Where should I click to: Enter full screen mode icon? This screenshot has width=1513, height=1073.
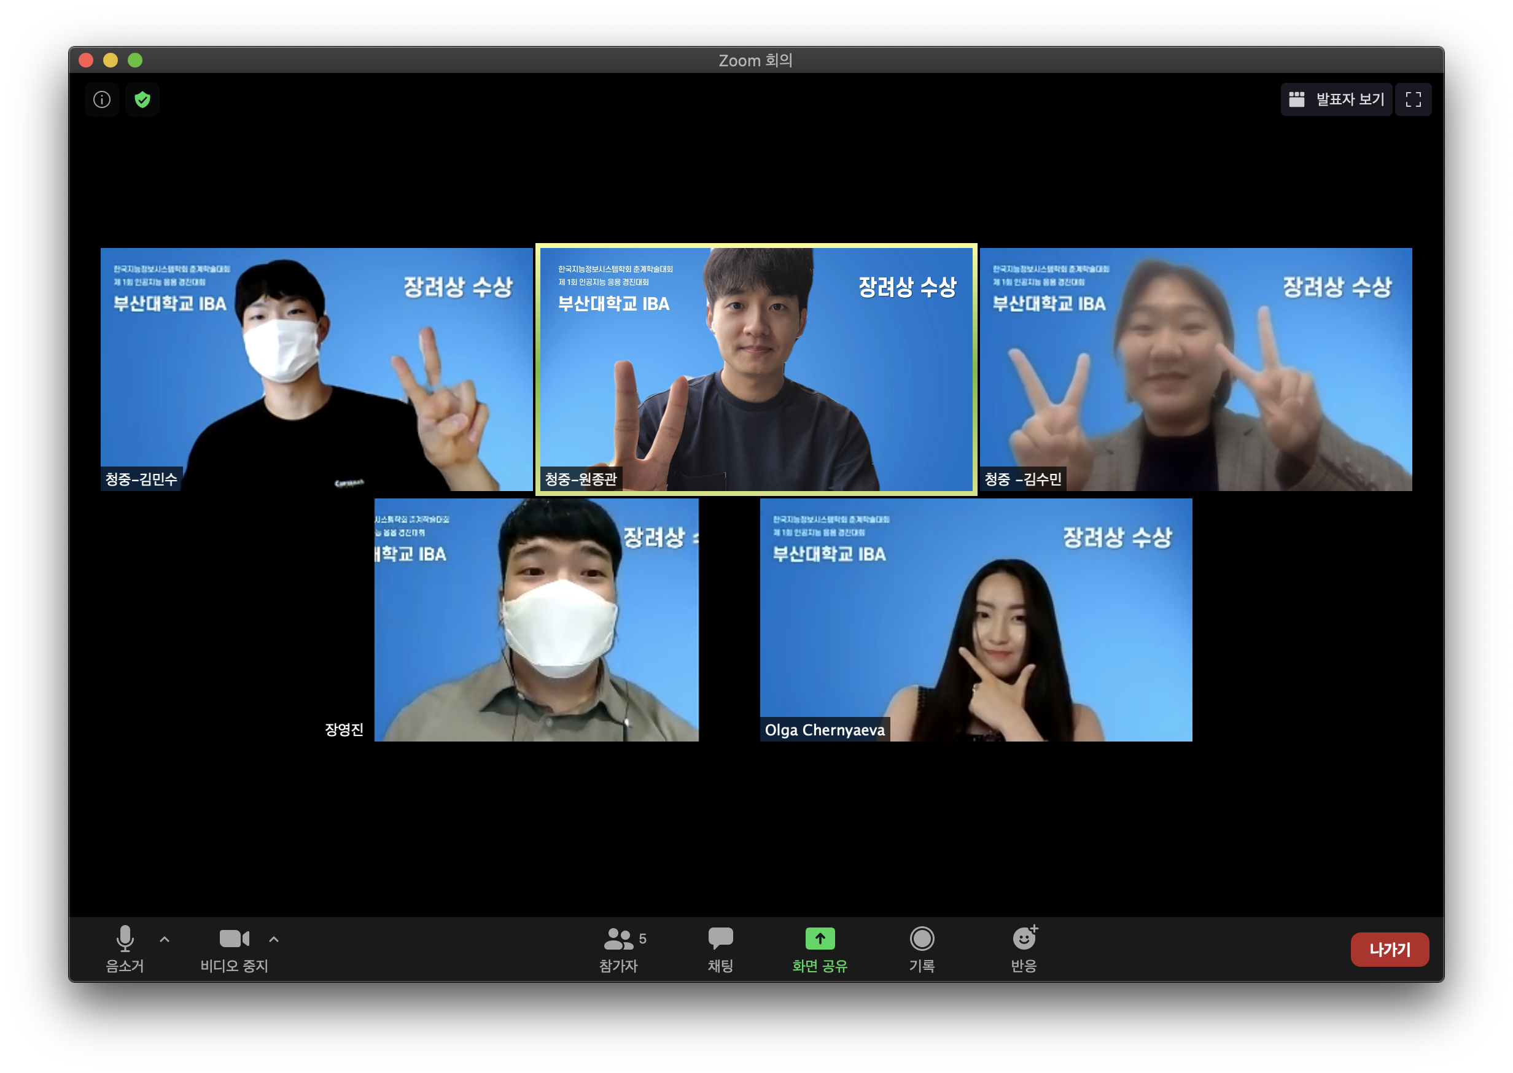click(x=1413, y=100)
